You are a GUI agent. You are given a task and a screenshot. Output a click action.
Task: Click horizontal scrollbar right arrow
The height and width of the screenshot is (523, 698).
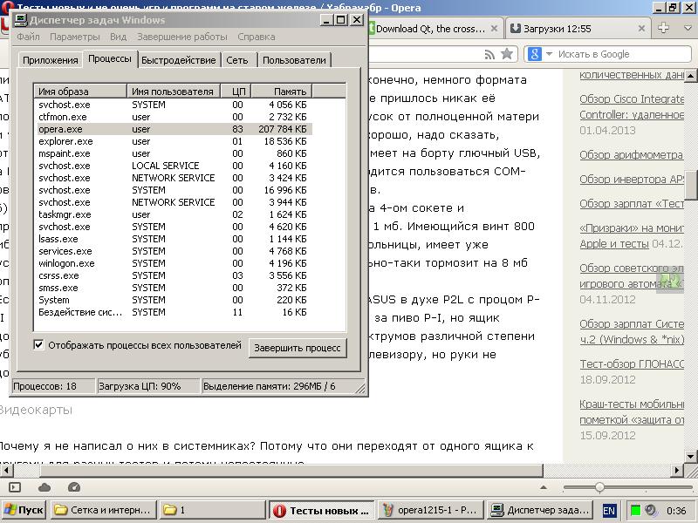pyautogui.click(x=677, y=470)
